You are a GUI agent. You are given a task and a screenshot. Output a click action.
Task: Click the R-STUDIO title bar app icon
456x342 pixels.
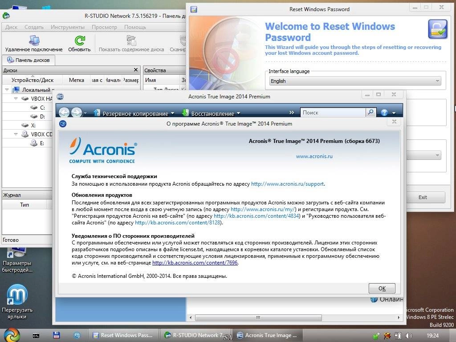point(6,16)
